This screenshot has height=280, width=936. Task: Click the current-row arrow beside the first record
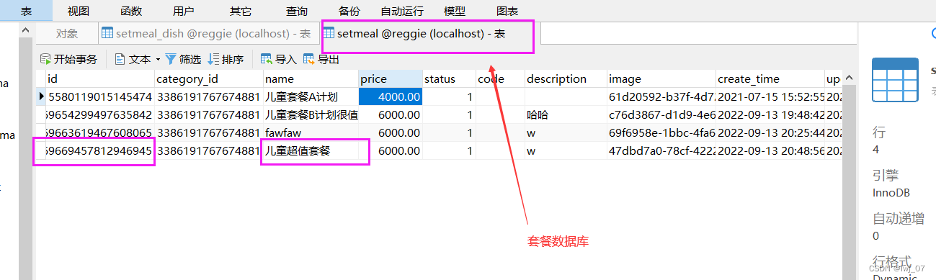coord(41,96)
